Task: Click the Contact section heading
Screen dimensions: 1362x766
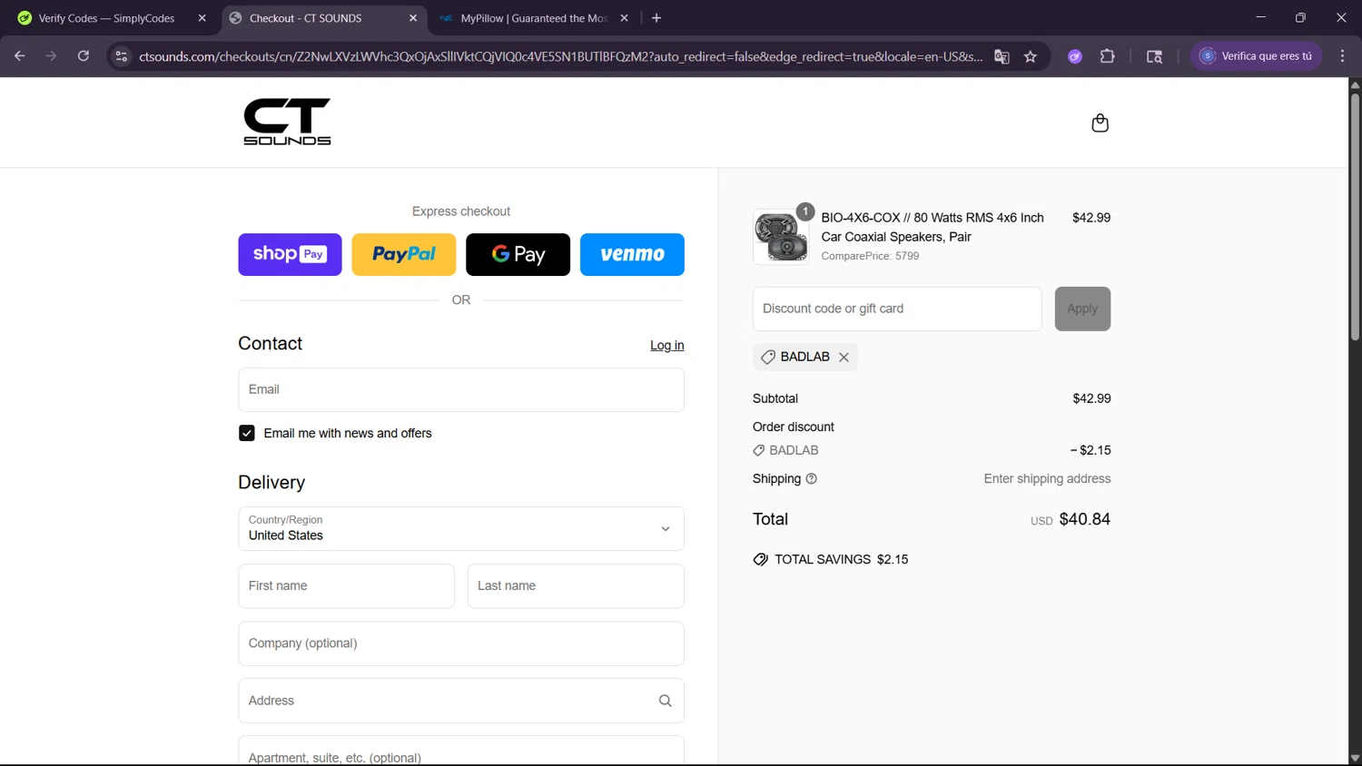Action: 270,344
